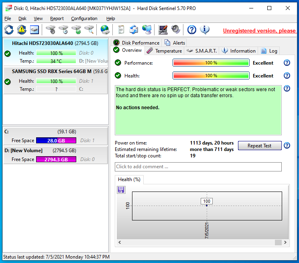
Task: Click the help icon beside Repeat Test
Action: pyautogui.click(x=287, y=145)
